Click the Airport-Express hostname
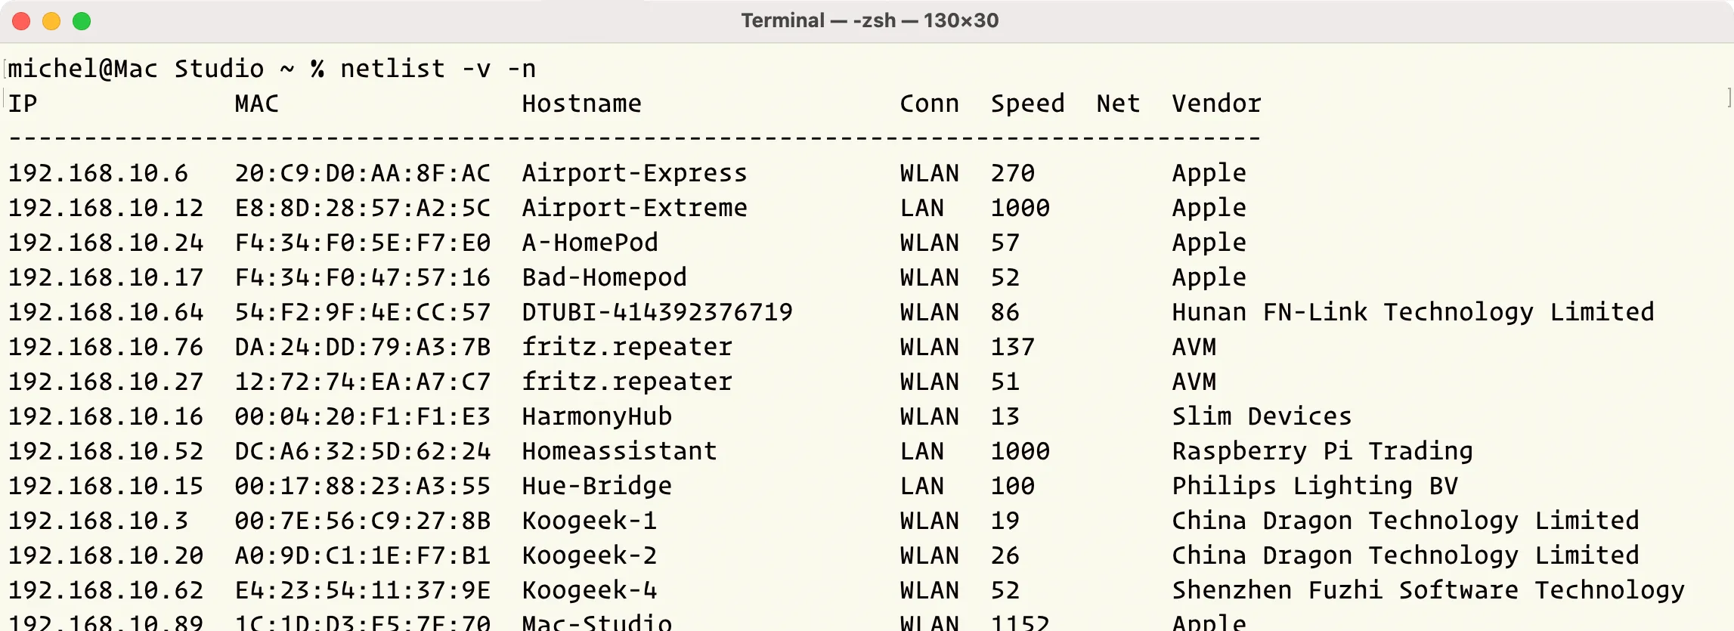Screen dimensions: 1734x631 tap(634, 173)
